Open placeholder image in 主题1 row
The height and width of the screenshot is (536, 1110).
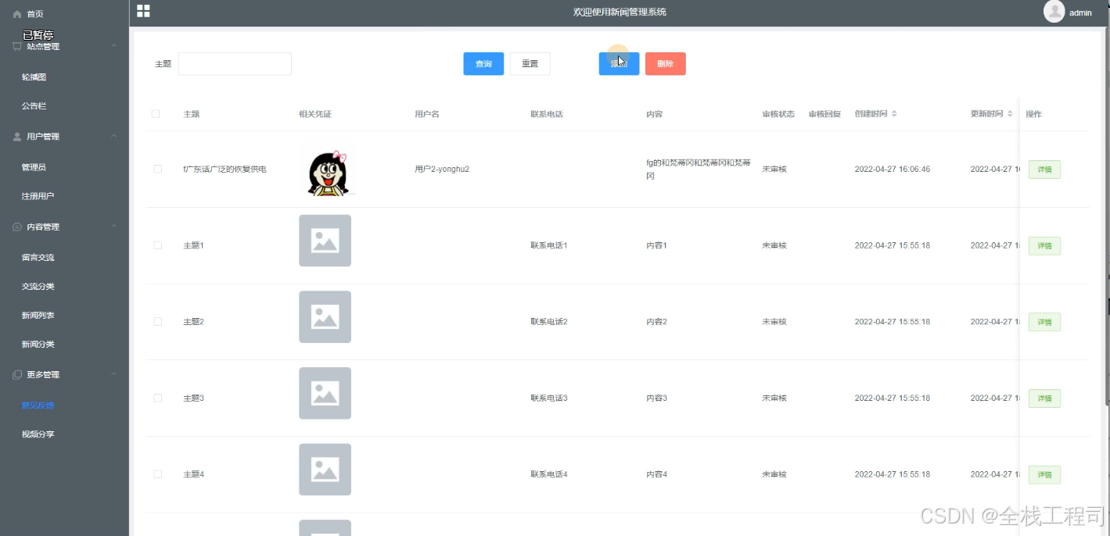(x=325, y=241)
